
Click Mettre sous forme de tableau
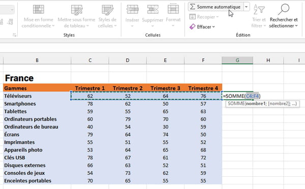(x=76, y=17)
